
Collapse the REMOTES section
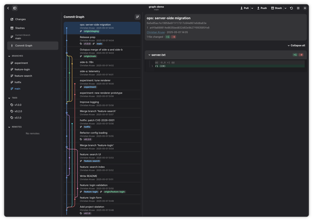(x=9, y=127)
